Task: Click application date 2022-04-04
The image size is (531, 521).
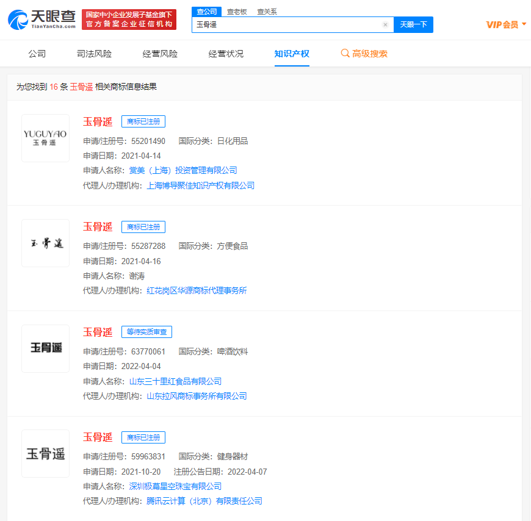Action: [x=141, y=366]
